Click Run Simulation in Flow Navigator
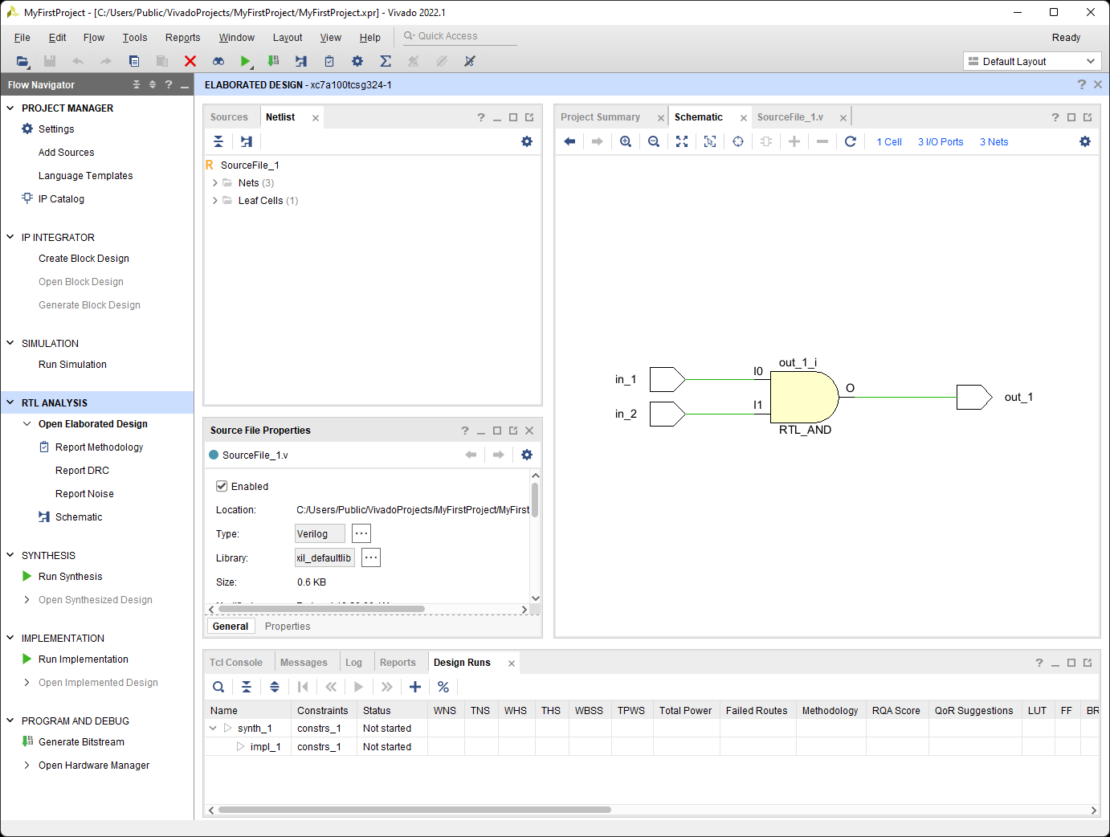Image resolution: width=1110 pixels, height=837 pixels. point(72,365)
